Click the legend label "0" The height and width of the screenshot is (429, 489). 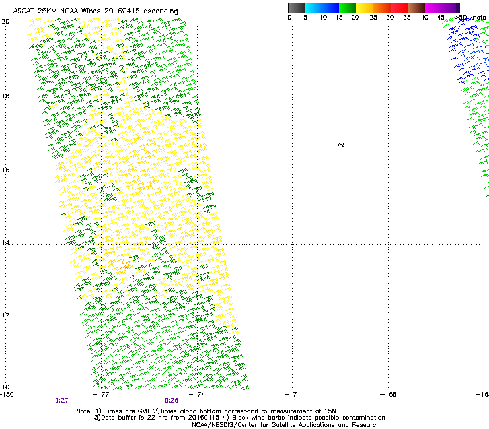[289, 18]
